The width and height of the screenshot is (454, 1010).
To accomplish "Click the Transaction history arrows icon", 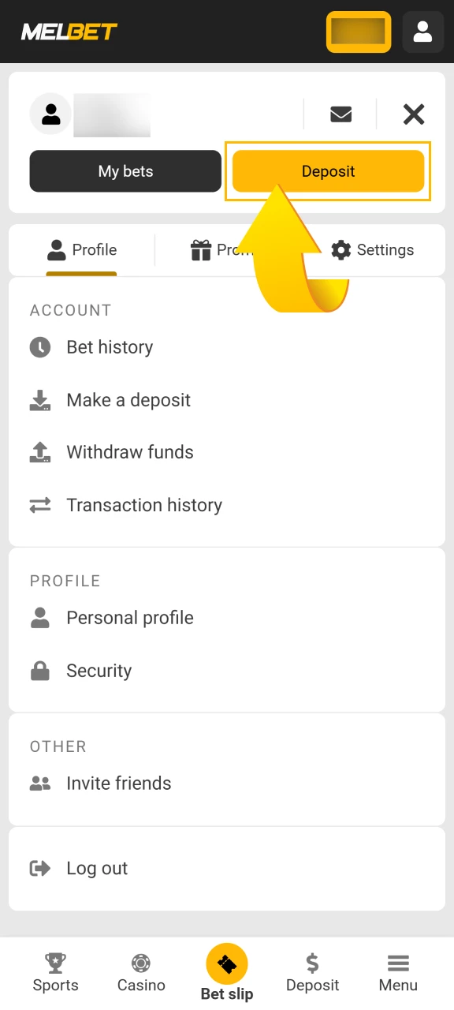I will [40, 505].
